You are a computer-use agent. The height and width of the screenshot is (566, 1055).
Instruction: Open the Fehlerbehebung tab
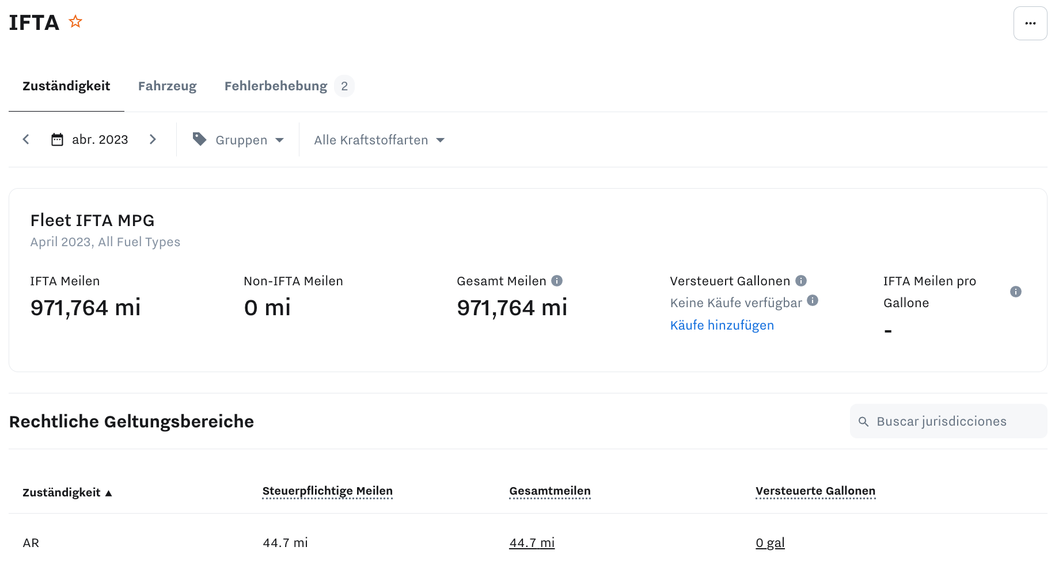276,86
